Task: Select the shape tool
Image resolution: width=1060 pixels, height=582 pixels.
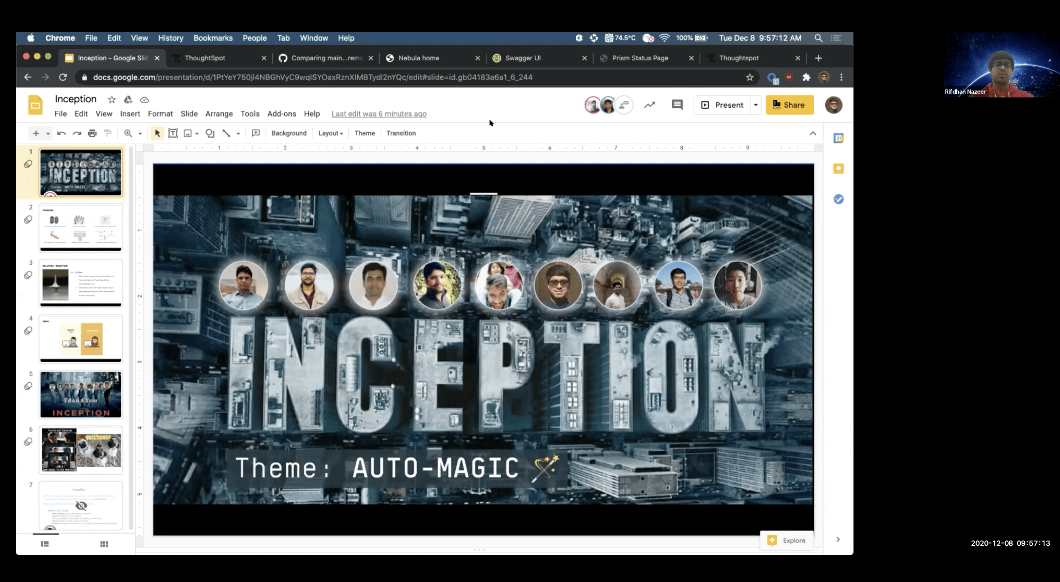Action: tap(210, 133)
